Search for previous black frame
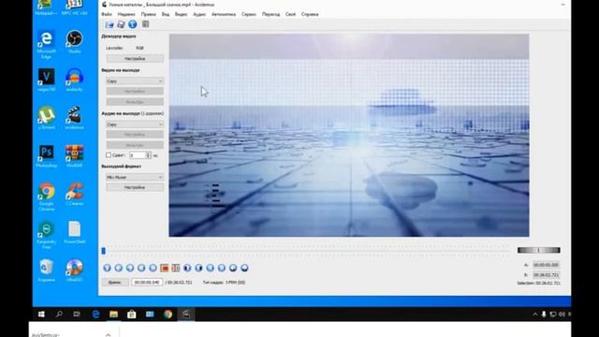 point(187,268)
